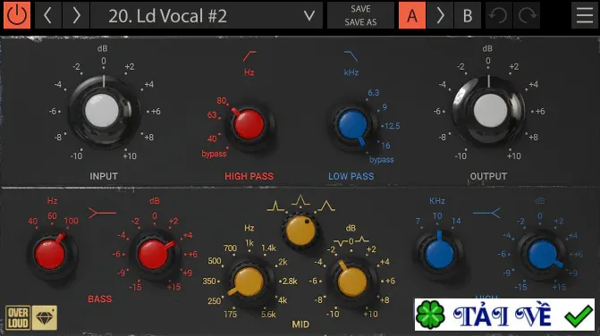Copy A to B with arrow button
Viewport: 600px width, 336px height.
[440, 15]
